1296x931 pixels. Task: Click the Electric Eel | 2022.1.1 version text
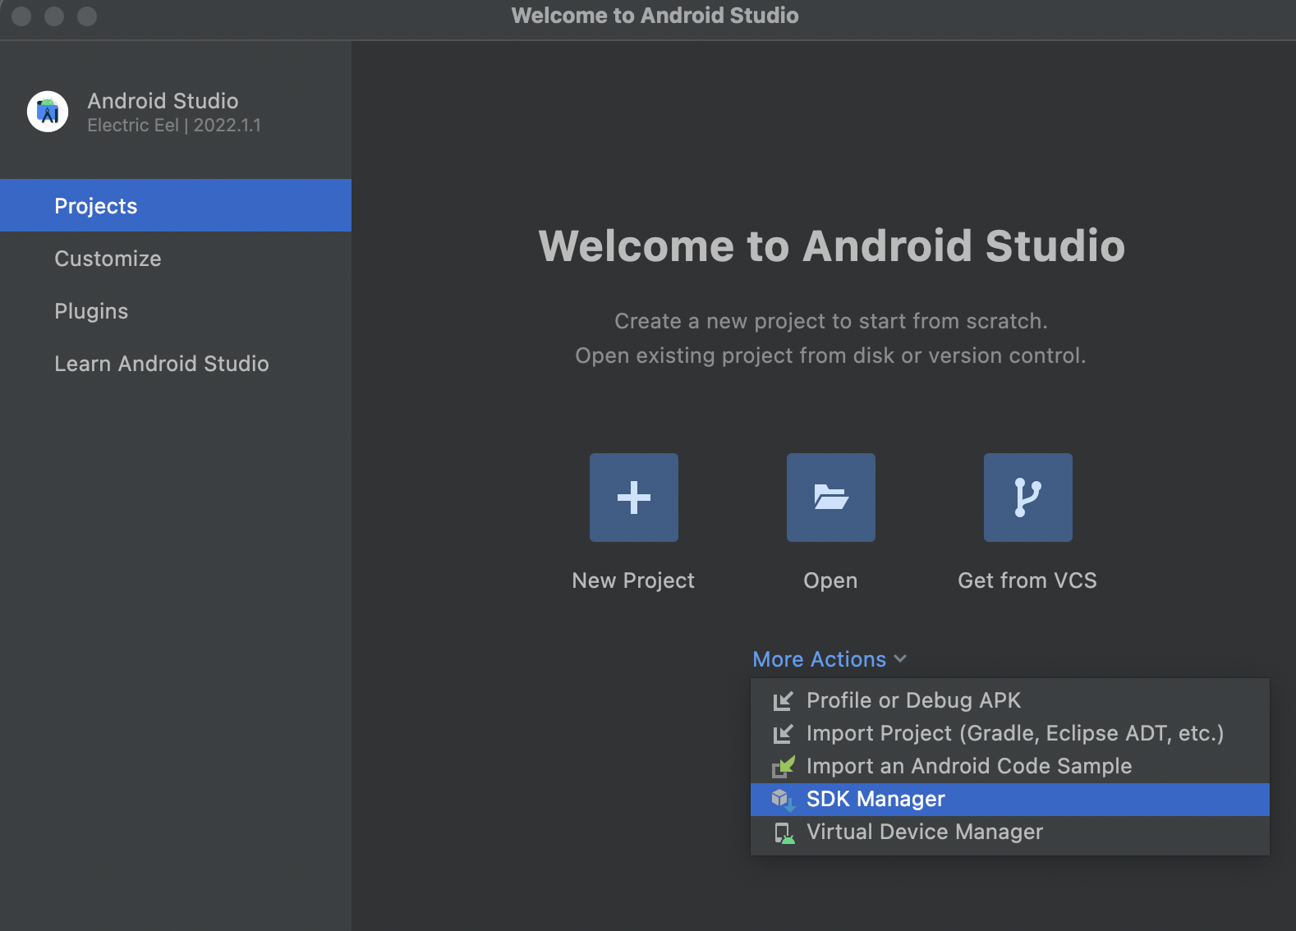click(174, 125)
